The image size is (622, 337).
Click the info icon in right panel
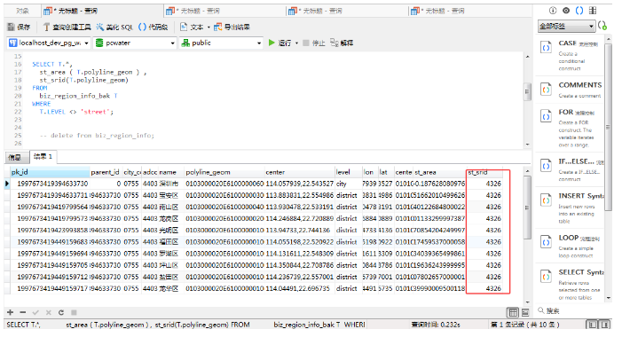(553, 11)
